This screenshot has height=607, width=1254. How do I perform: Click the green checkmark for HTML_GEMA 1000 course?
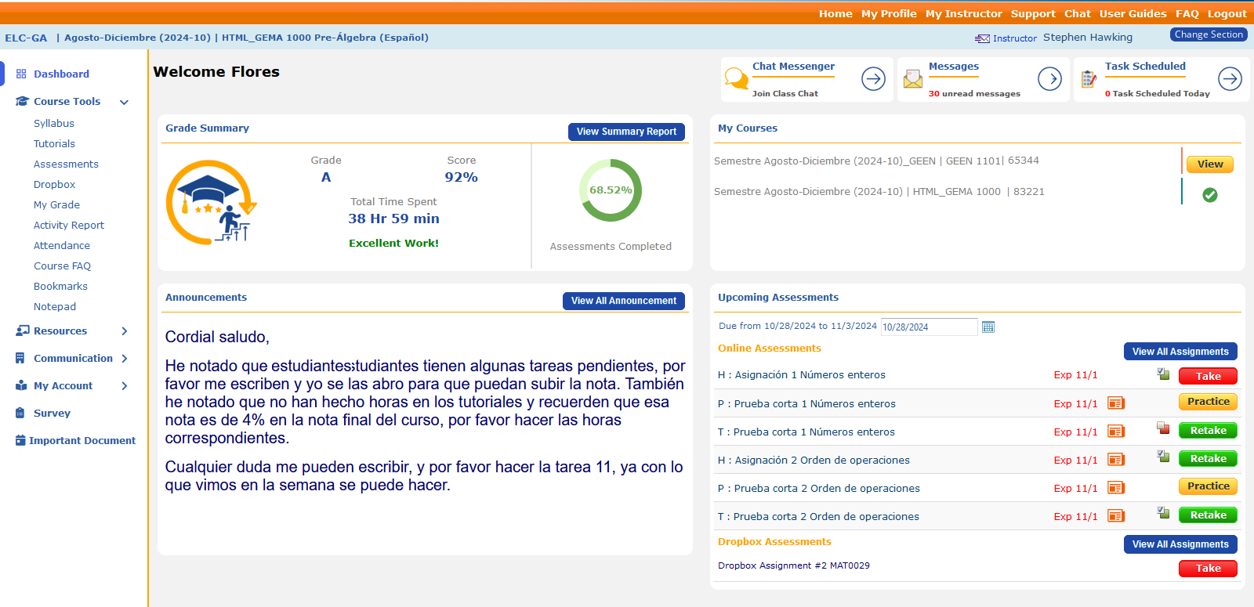1209,195
